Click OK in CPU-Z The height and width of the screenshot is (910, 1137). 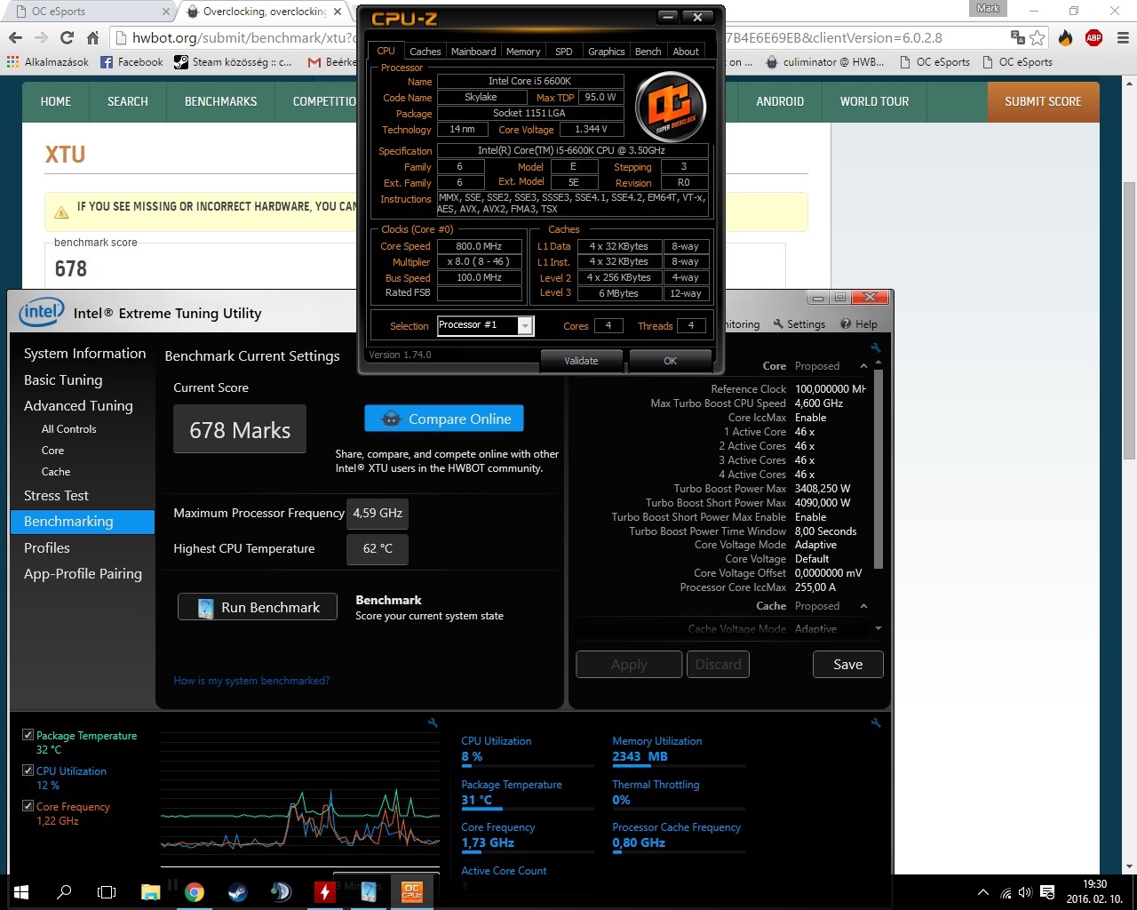pyautogui.click(x=670, y=361)
